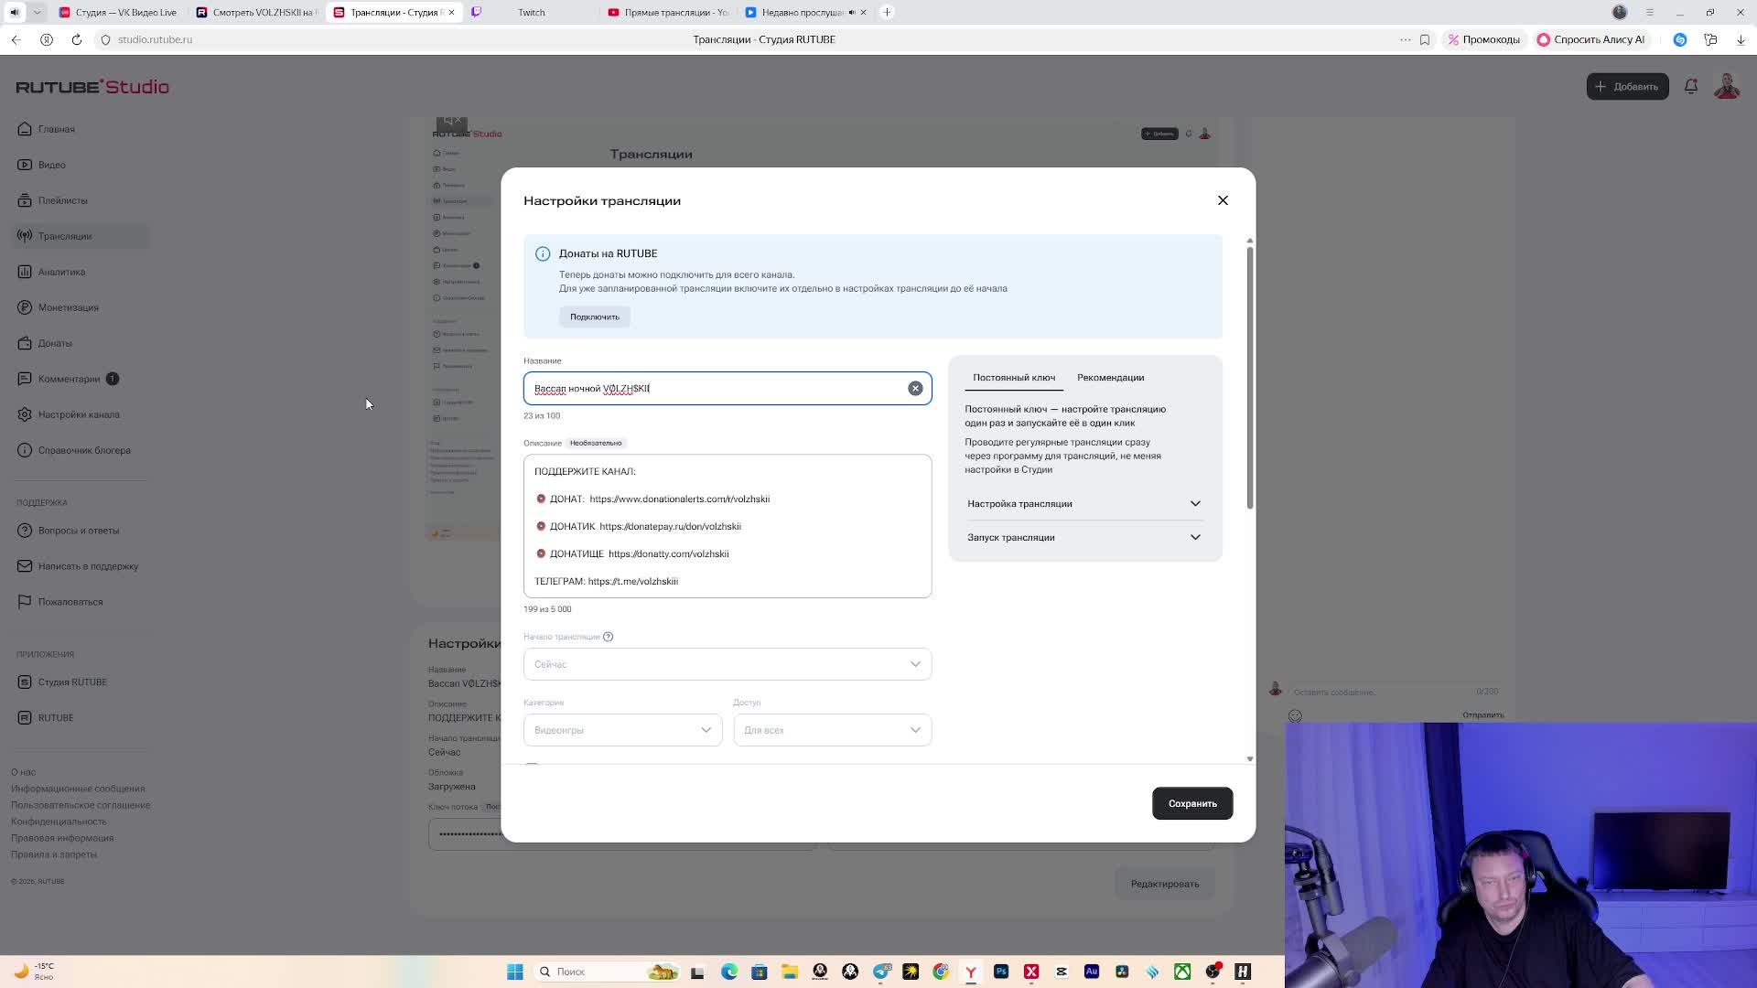Open the Начало трансляции dropdown
This screenshot has height=988, width=1757.
point(727,664)
